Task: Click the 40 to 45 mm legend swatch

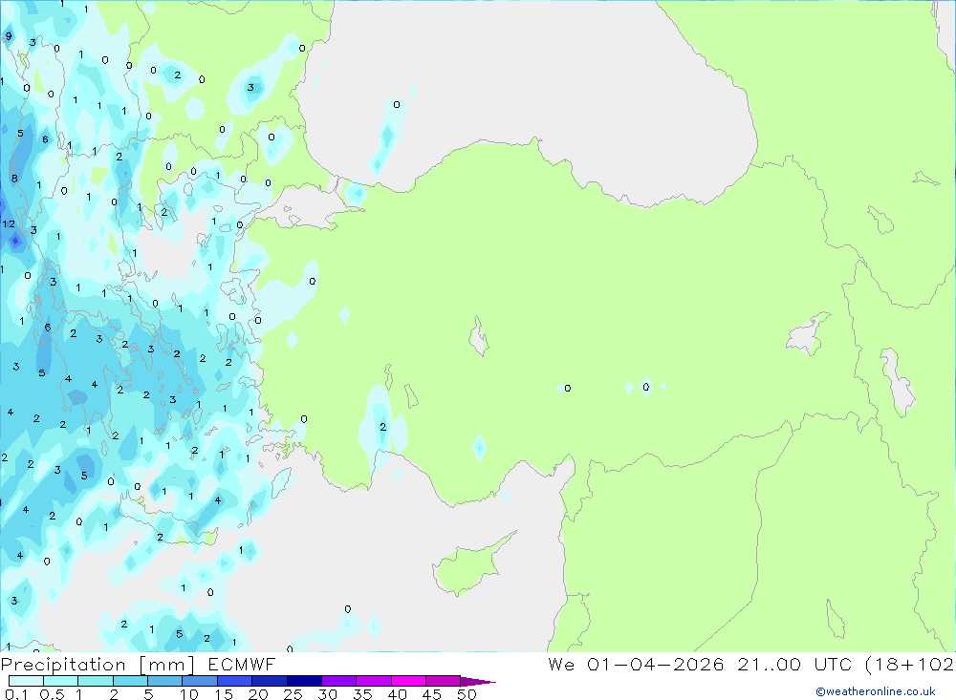Action: tap(408, 681)
